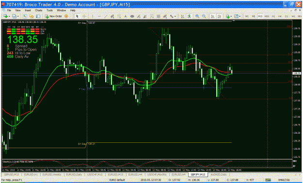The image size is (303, 183).
Task: Switch timeframe to W1
Action: [x=293, y=16]
